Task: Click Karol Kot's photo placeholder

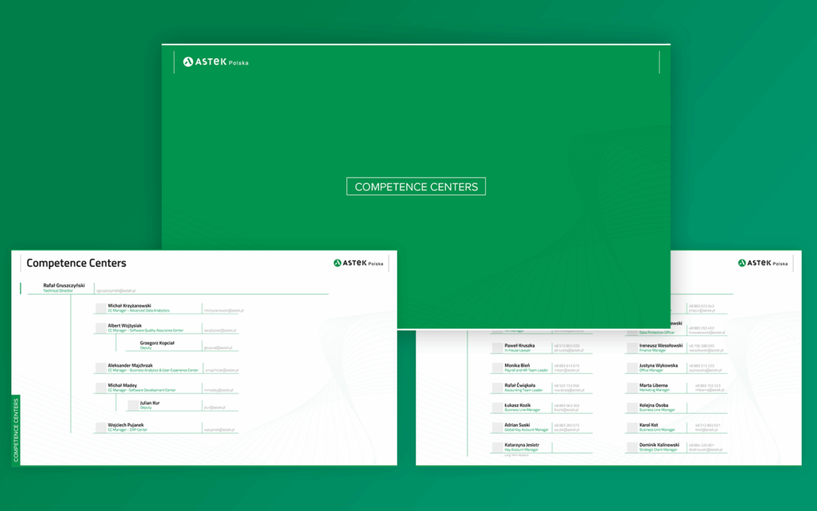Action: (x=632, y=427)
